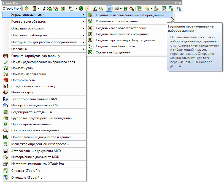Open dropdown arrow next to stacked layers icon

coord(151,9)
